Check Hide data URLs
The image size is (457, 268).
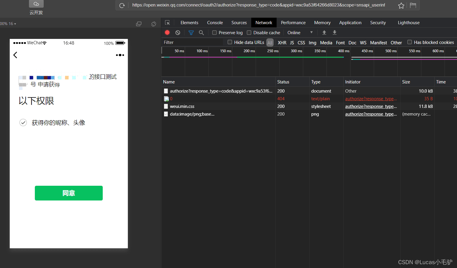pos(230,42)
